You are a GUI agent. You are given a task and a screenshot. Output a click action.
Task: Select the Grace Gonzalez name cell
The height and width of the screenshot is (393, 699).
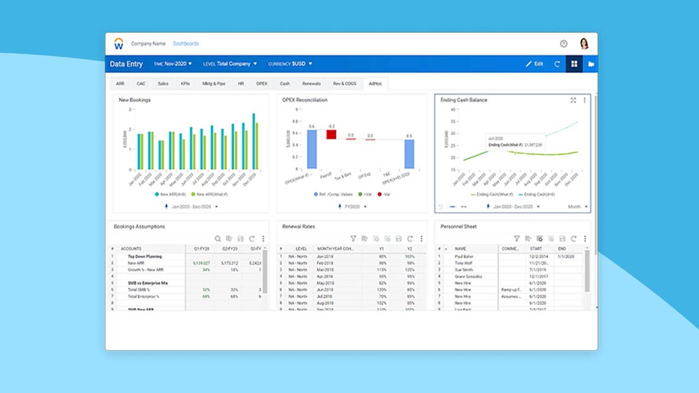coord(469,276)
